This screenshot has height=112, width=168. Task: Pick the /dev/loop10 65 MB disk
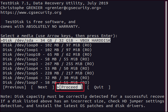point(47,54)
